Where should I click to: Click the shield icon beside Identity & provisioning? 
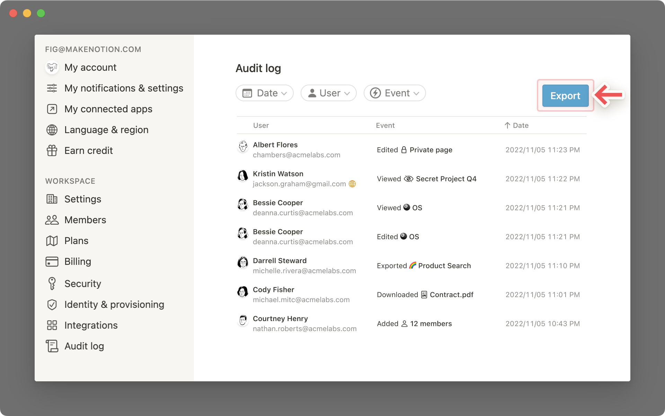coord(52,304)
